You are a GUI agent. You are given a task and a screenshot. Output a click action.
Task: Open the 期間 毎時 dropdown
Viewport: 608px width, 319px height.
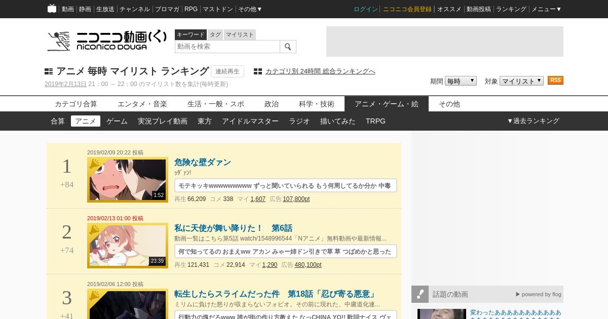461,81
